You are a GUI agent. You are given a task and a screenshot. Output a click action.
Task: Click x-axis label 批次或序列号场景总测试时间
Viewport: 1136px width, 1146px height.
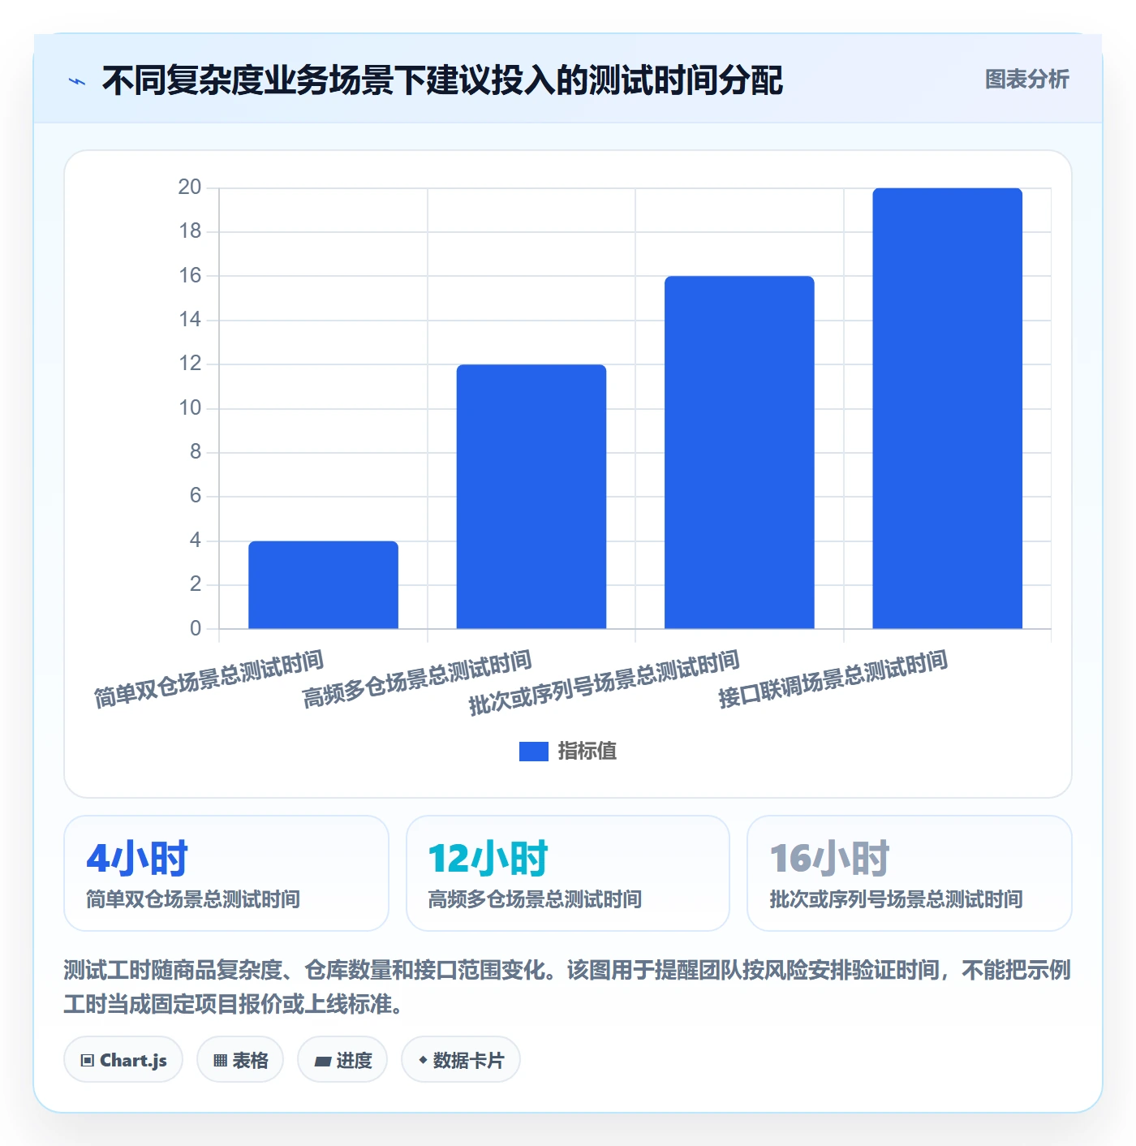coord(605,683)
